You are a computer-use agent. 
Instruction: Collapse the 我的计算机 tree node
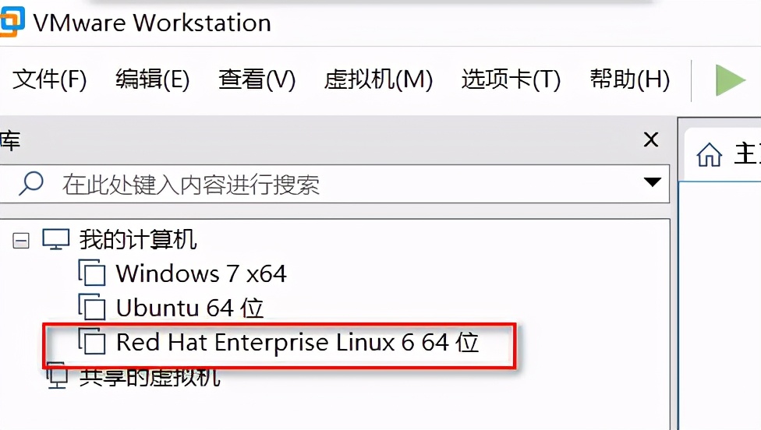21,241
